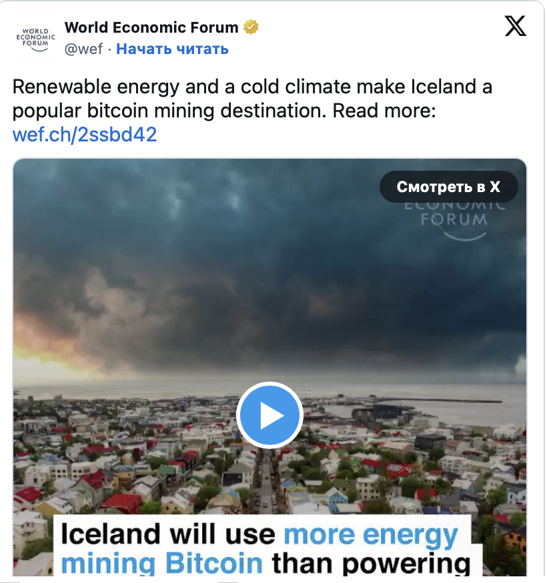The image size is (547, 583).
Task: Open the wef.ch/2ssbd42 link
Action: pos(85,135)
